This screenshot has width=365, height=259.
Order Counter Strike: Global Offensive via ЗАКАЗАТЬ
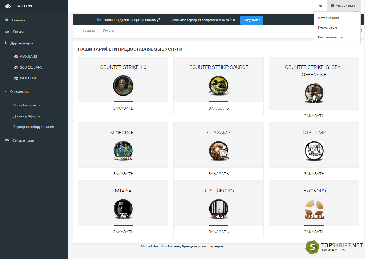[x=314, y=116]
